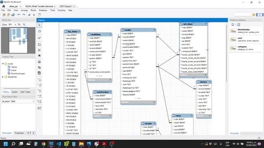264x148 pixels.
Task: Collapse the qualifying table box
Action: [x=111, y=34]
